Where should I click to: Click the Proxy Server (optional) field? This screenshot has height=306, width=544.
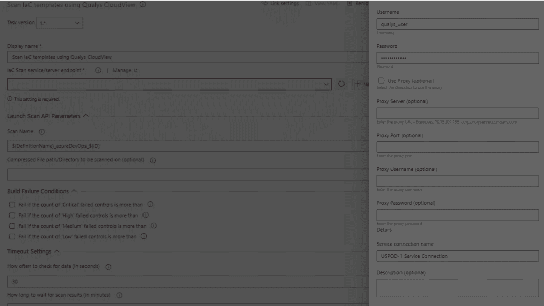coord(457,113)
